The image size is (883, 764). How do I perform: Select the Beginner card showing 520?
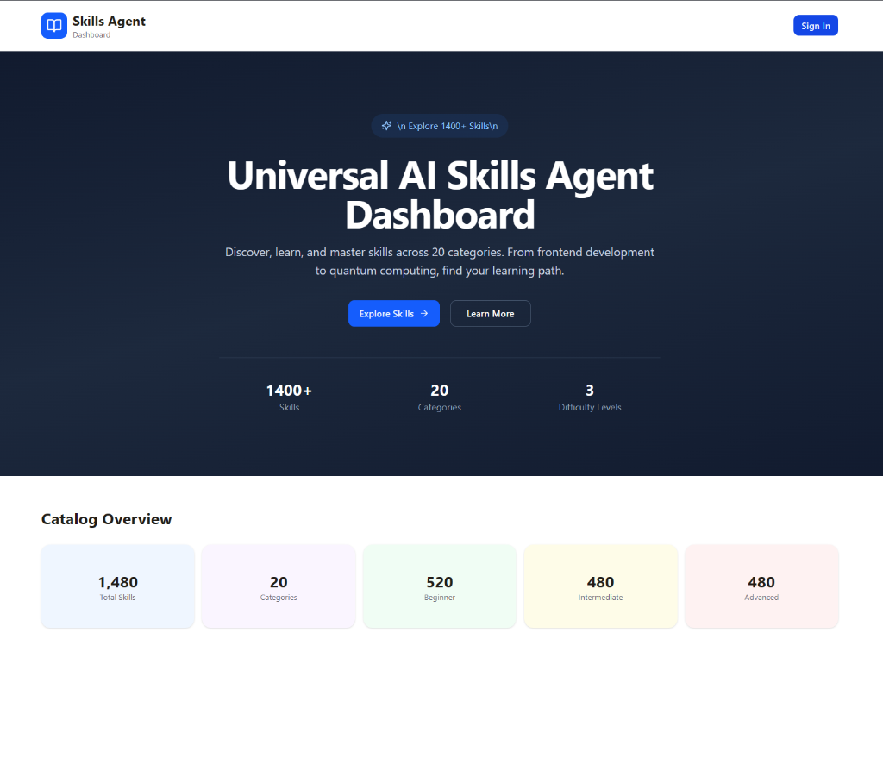click(439, 586)
